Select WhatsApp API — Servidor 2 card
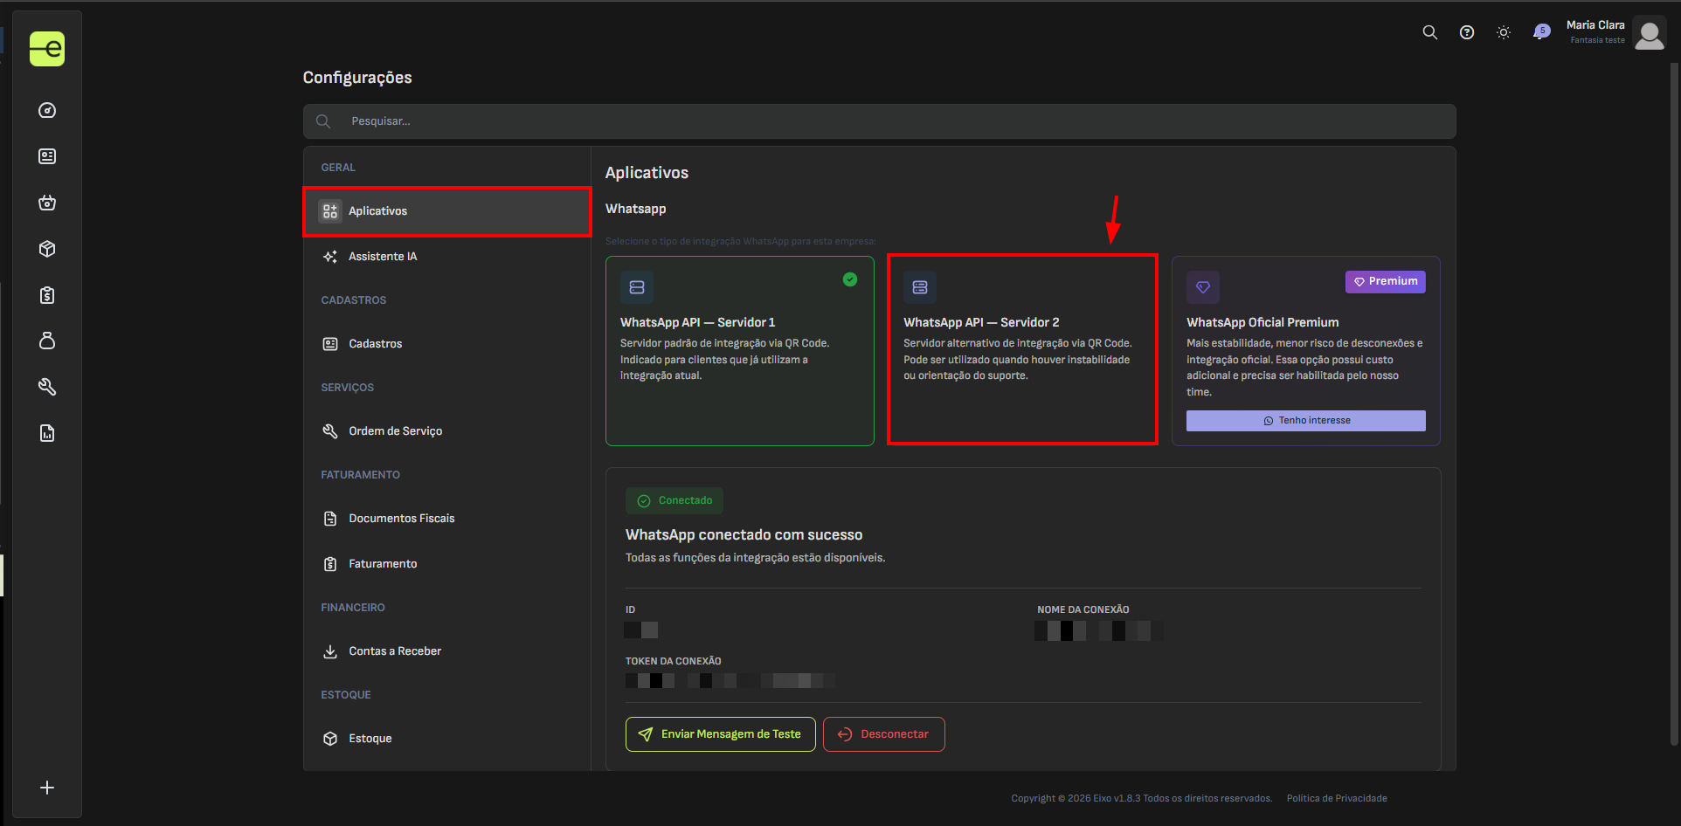This screenshot has height=826, width=1681. click(x=1022, y=351)
